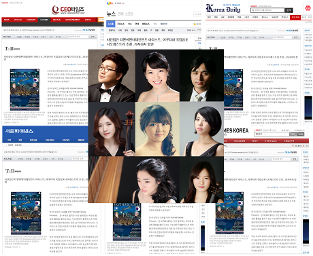Open concert poster thumbnail in Times Korea article
The height and width of the screenshot is (256, 313).
(230, 213)
